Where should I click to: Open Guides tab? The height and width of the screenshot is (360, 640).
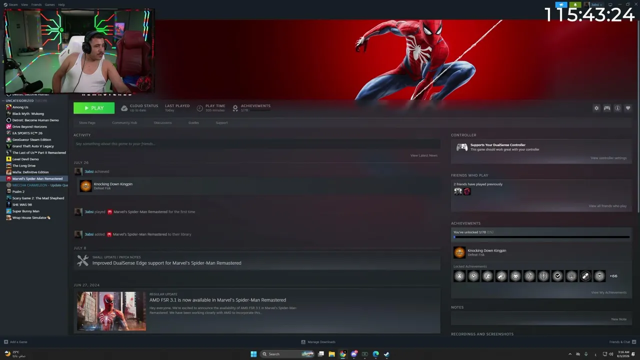point(193,122)
